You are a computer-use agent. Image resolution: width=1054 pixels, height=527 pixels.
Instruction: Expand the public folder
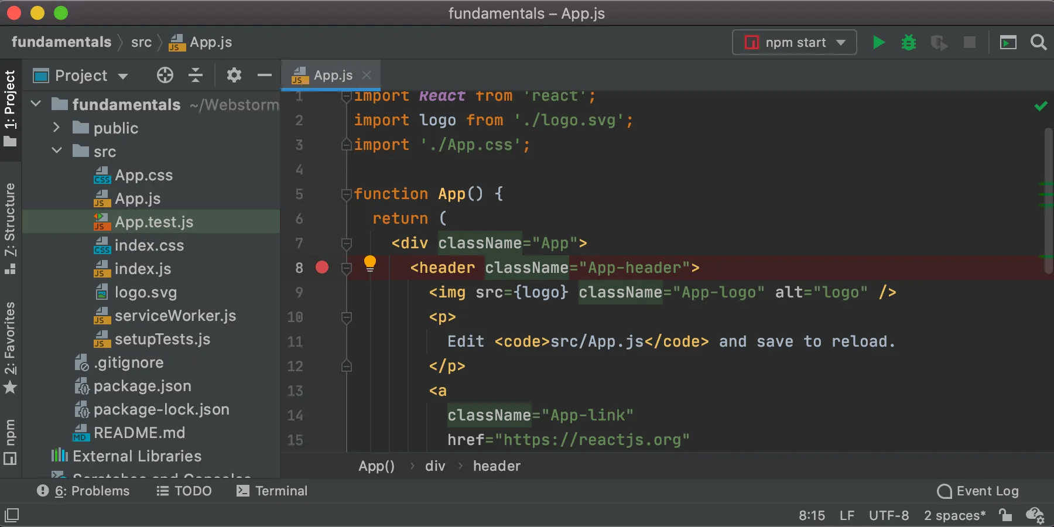pos(56,128)
